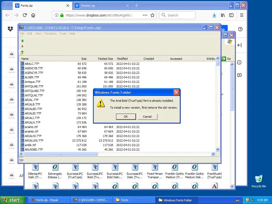Select the ARIALN.TTF row
The height and width of the screenshot is (204, 272).
(x=117, y=122)
